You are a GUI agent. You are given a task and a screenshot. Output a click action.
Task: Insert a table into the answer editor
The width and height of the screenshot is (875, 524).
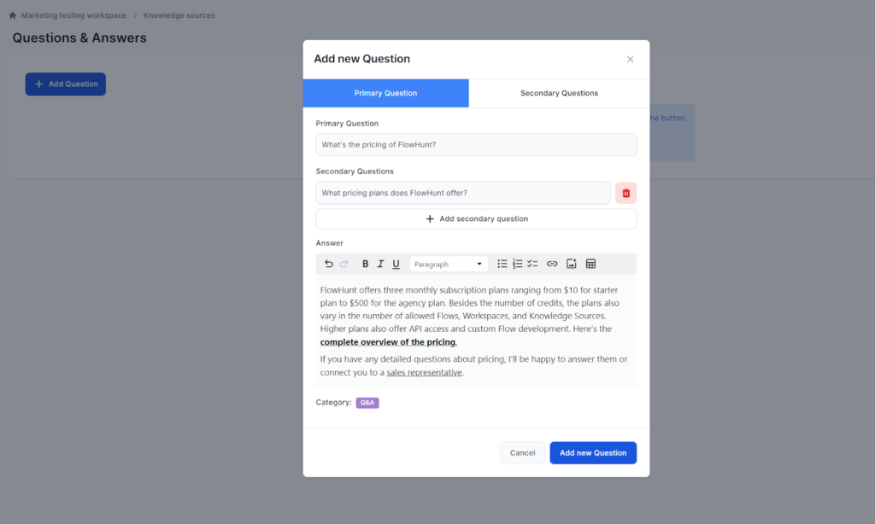[590, 264]
